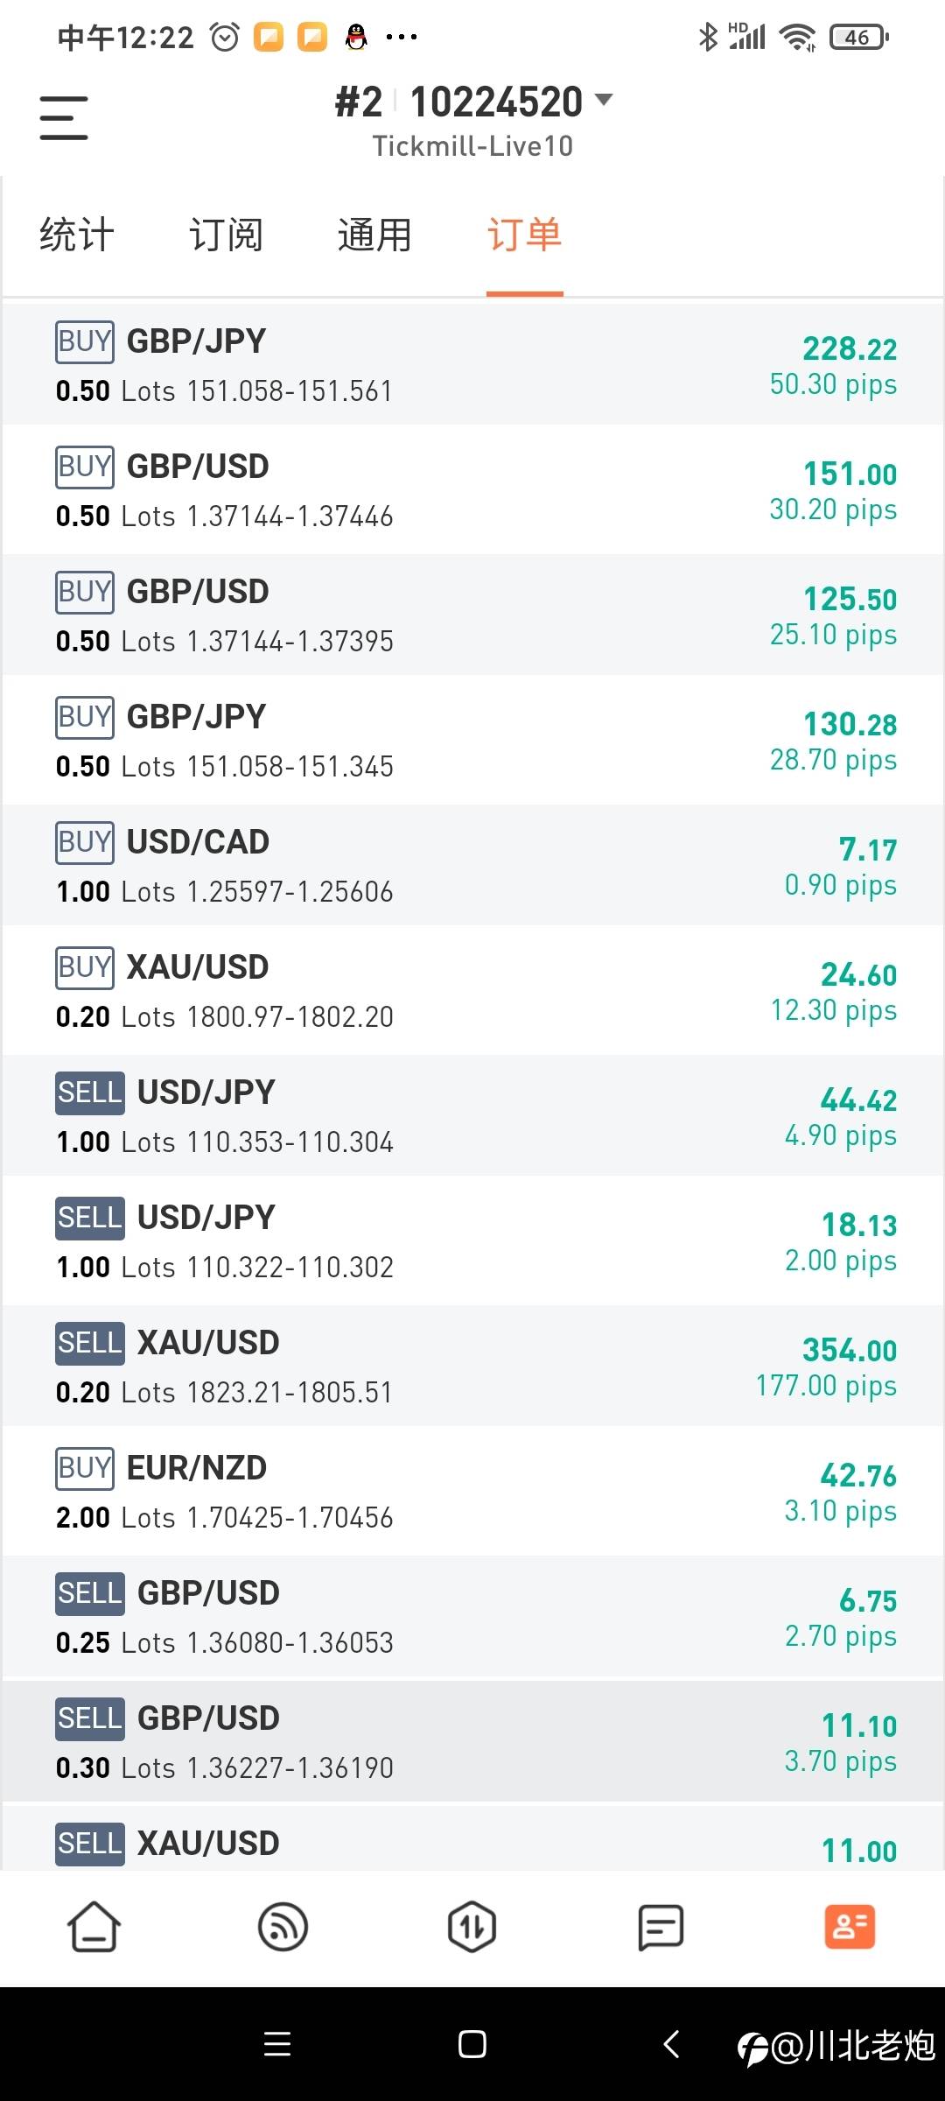This screenshot has width=945, height=2101.
Task: Open the messages chat icon
Action: pos(661,1927)
